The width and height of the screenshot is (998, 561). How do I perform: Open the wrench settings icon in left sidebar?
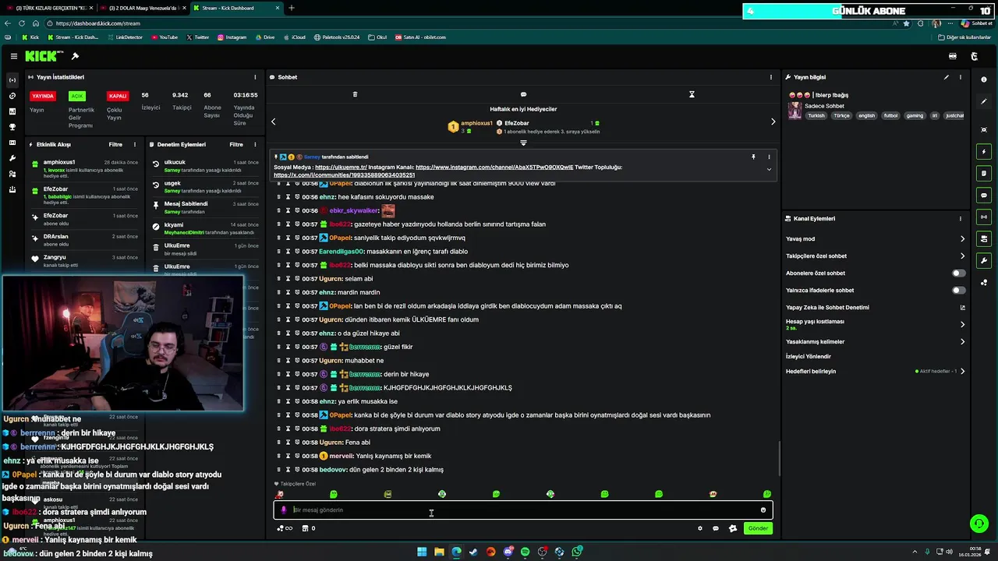(x=12, y=158)
